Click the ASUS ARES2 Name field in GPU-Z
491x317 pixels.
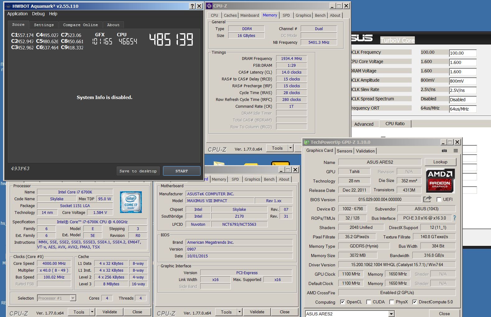coord(380,162)
